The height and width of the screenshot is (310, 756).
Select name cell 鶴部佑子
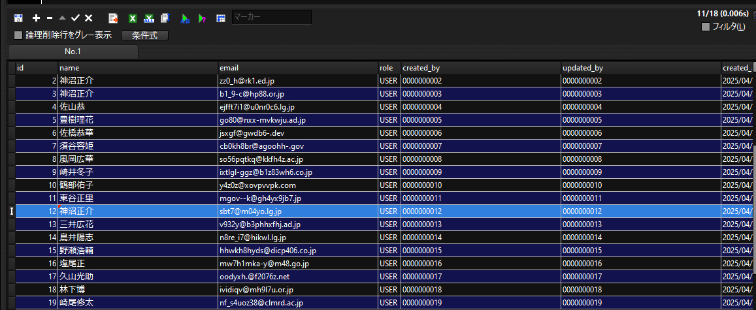[138, 185]
